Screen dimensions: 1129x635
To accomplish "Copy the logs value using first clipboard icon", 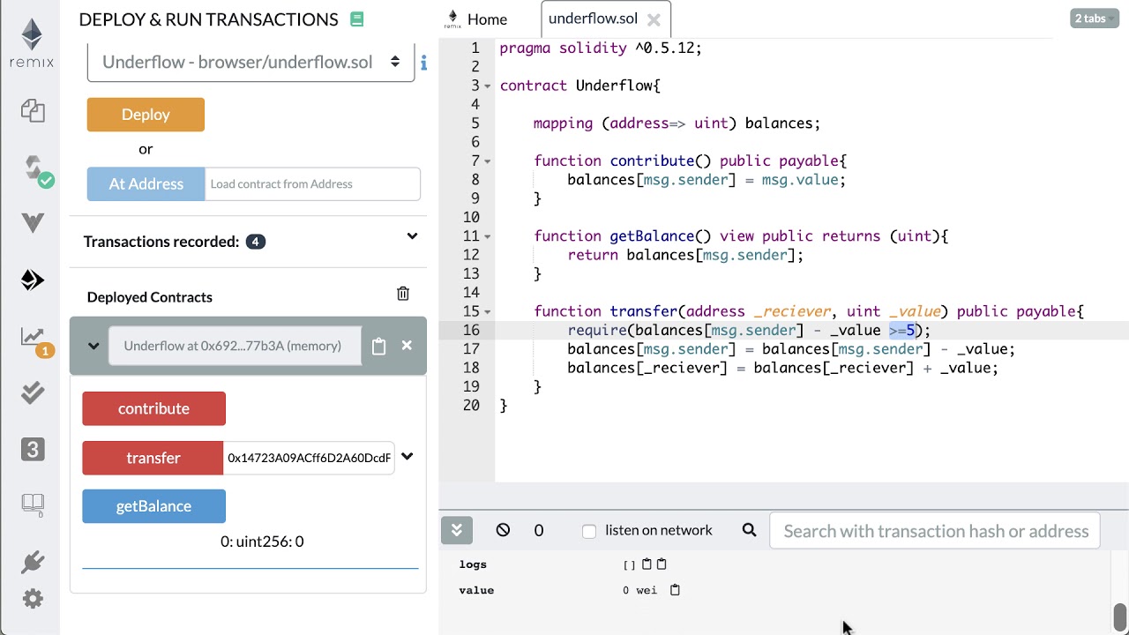I will coord(647,564).
